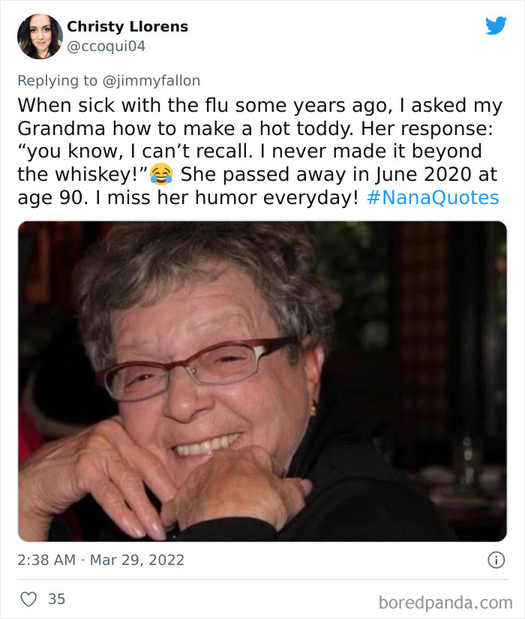Screen dimensions: 525x619
Task: Open the grandma photo attachment
Action: pyautogui.click(x=262, y=383)
